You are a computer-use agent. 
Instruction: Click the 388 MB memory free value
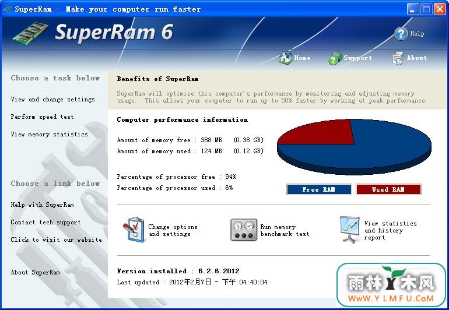(211, 140)
